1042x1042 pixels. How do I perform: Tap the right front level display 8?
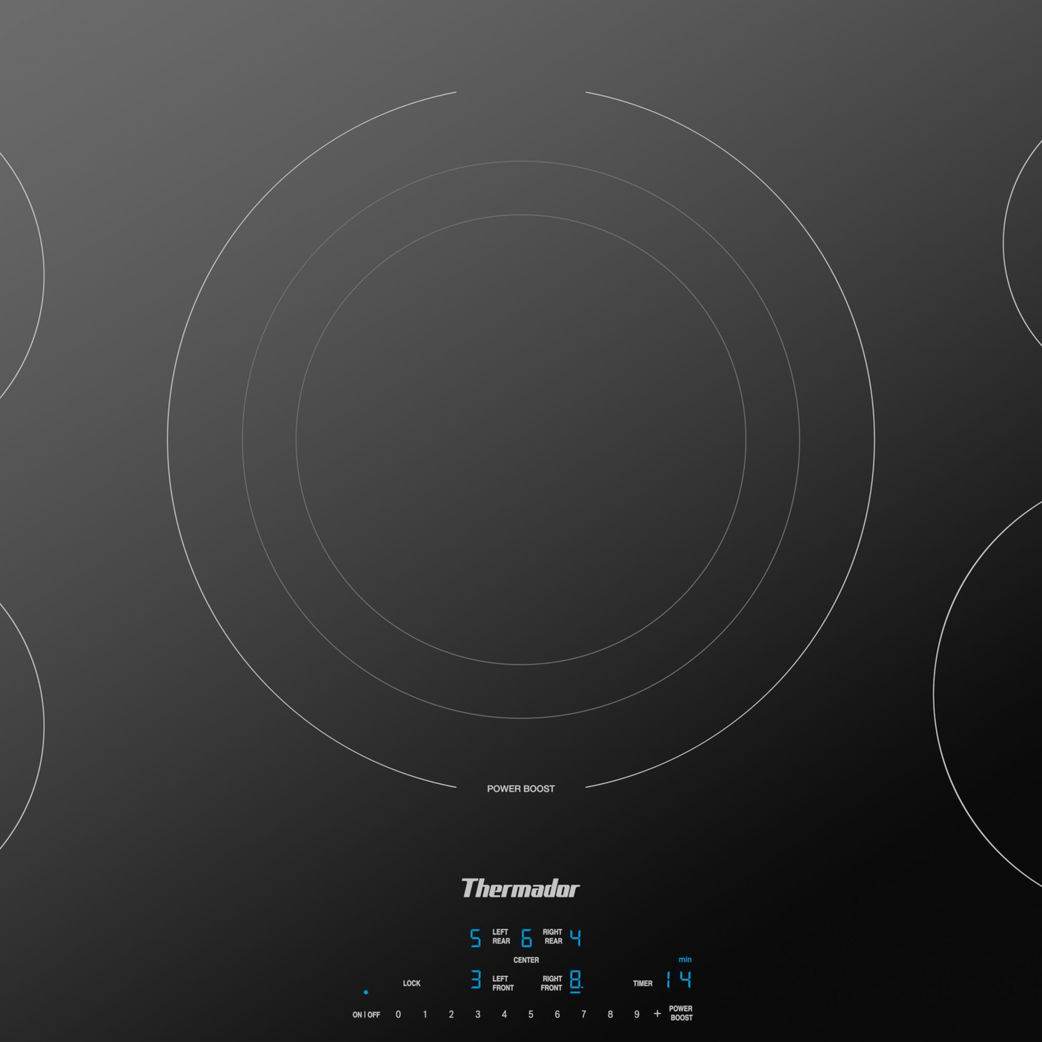coord(576,981)
